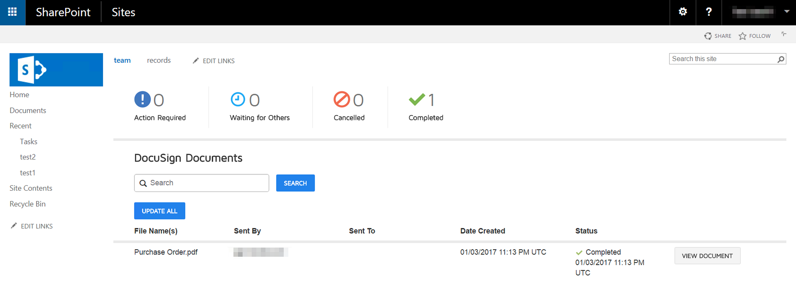The height and width of the screenshot is (283, 796).
Task: Open the Office app launcher grid
Action: (x=12, y=12)
